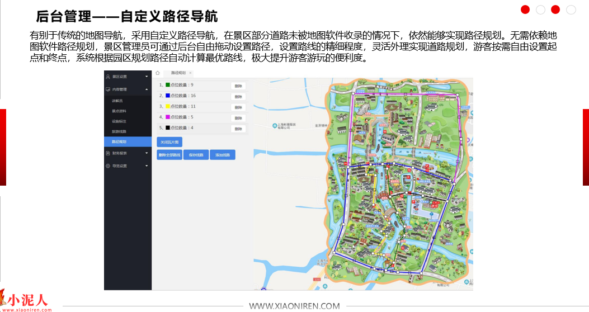
Task: Click the 财务报表 document icon in sidebar
Action: coord(108,153)
